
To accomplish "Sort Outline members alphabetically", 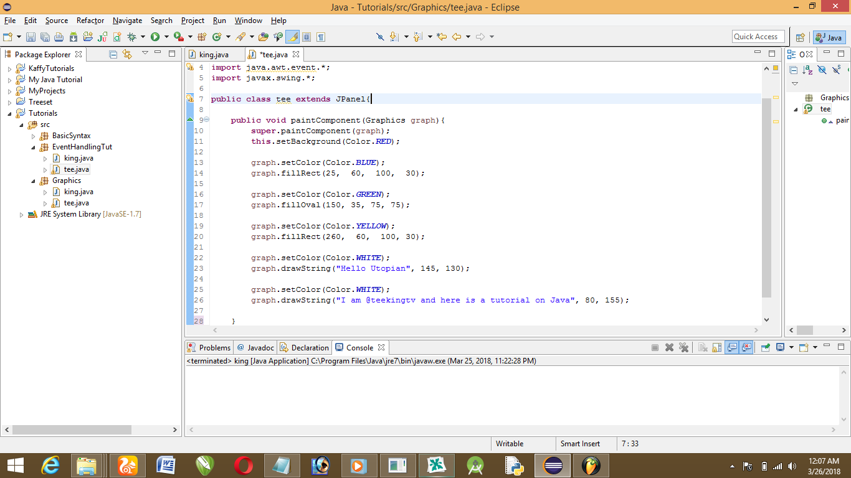I will tap(808, 70).
